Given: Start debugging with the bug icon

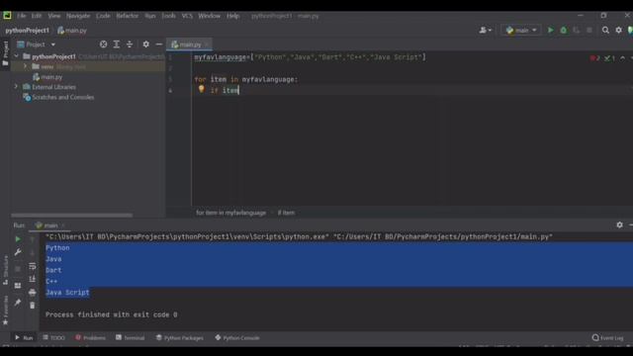Looking at the screenshot, I should coord(563,31).
